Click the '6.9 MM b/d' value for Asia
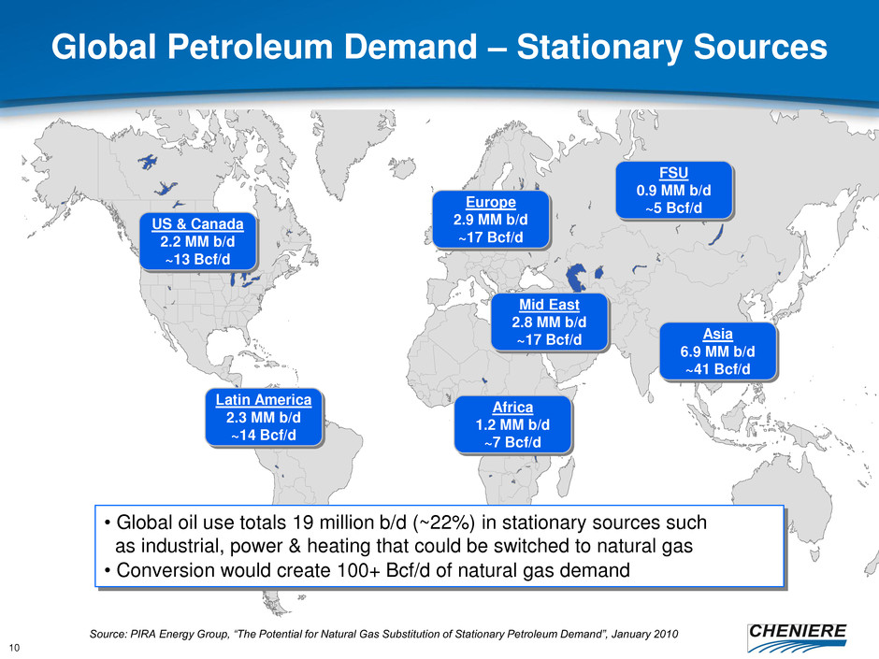This screenshot has height=659, width=879. (718, 351)
